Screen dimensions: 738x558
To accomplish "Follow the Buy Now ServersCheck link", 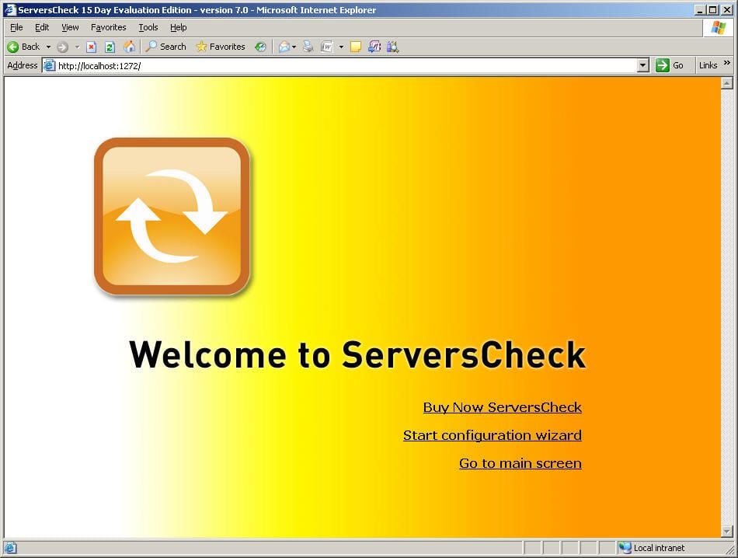I will coord(502,407).
